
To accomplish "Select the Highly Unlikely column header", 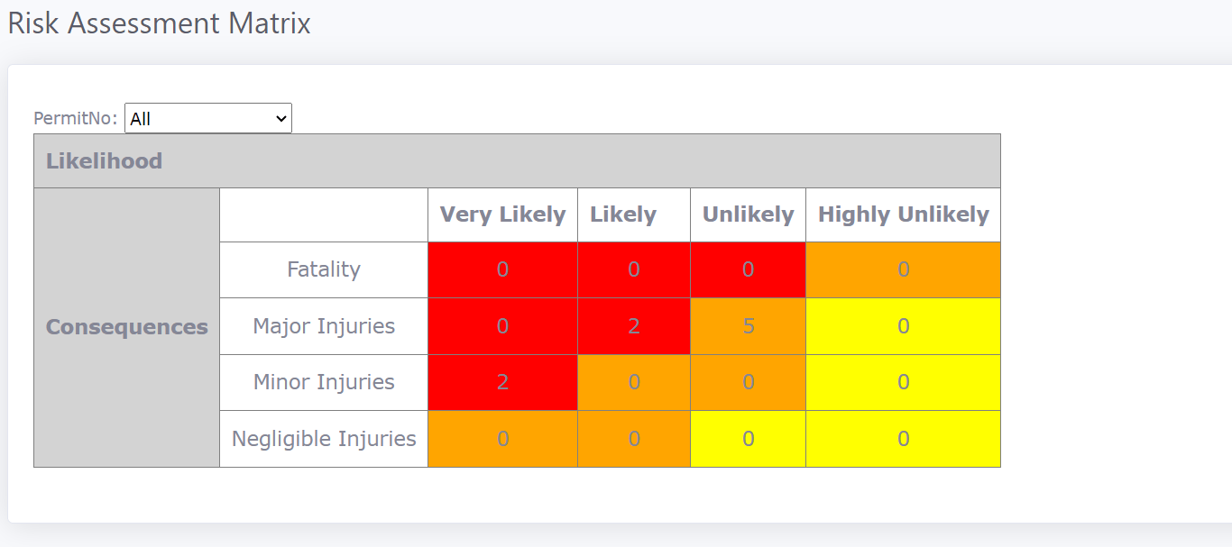I will click(x=903, y=214).
